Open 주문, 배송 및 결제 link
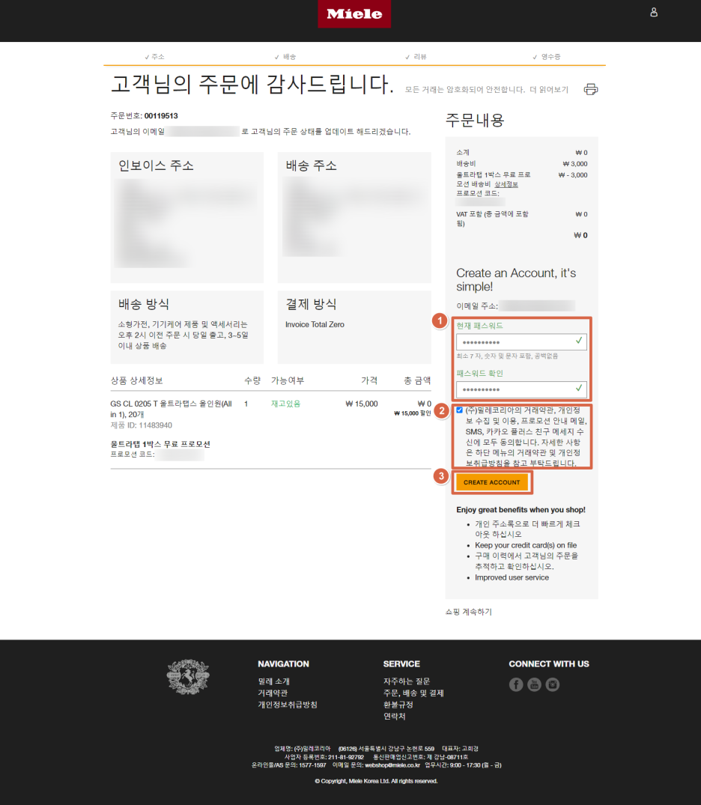This screenshot has width=701, height=805. 413,693
